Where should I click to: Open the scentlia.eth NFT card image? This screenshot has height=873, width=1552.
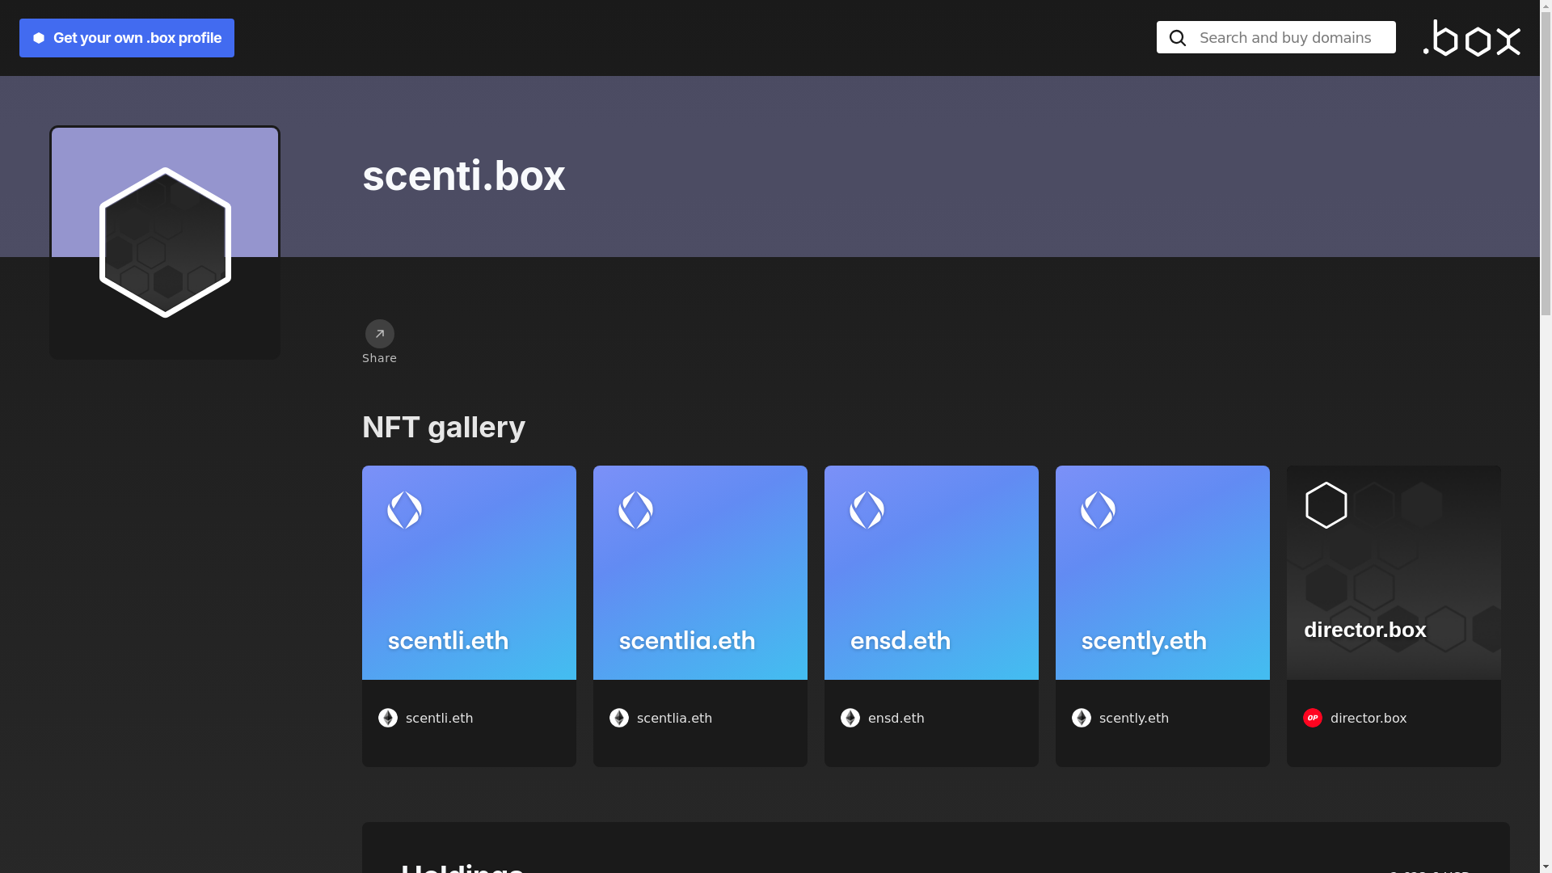tap(700, 572)
